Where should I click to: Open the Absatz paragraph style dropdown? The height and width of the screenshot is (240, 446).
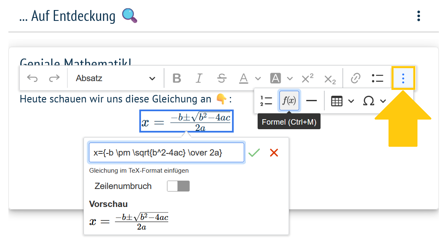pos(115,78)
